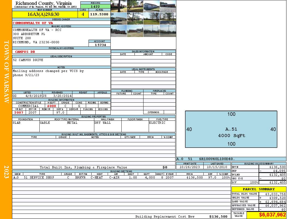
Task: Click the year built value 2007 in red
Action: tap(19, 113)
